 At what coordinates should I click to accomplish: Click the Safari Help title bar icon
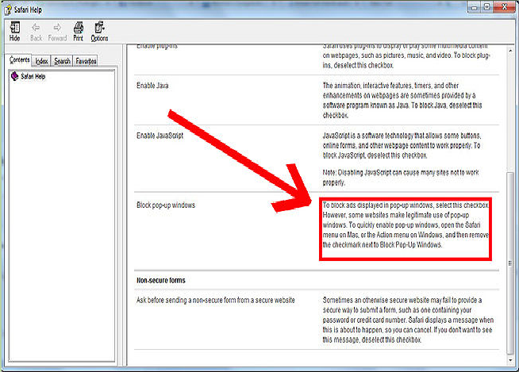click(x=8, y=10)
